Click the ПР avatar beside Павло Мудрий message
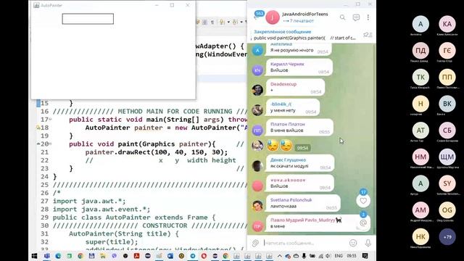Image resolution: width=464 pixels, height=261 pixels. coord(257,226)
